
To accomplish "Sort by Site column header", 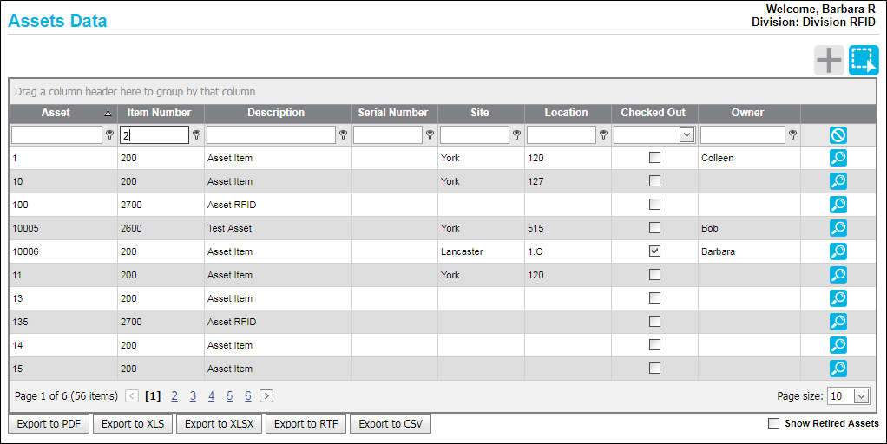I will click(480, 113).
